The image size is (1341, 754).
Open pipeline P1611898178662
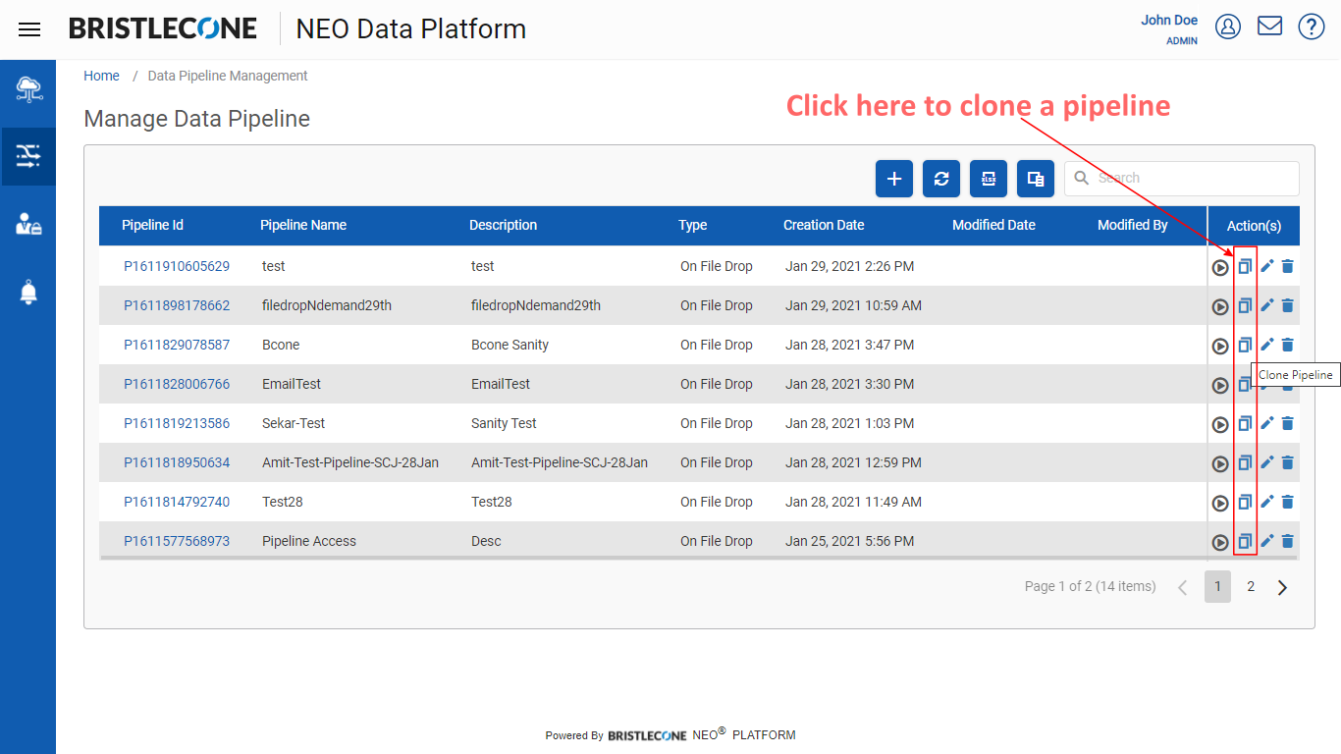coord(177,305)
